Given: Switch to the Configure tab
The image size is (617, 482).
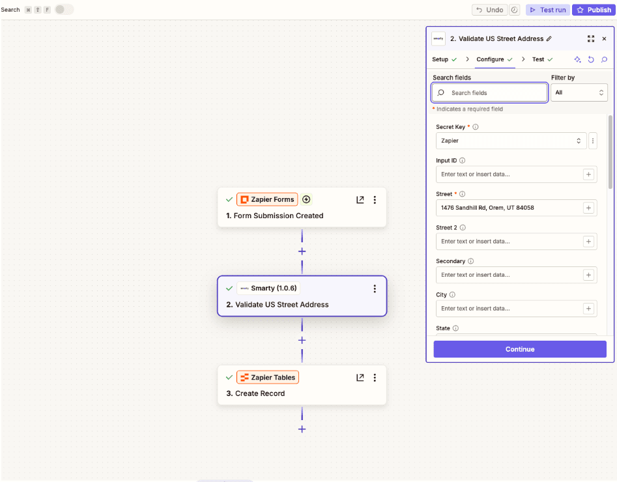Looking at the screenshot, I should click(x=495, y=59).
